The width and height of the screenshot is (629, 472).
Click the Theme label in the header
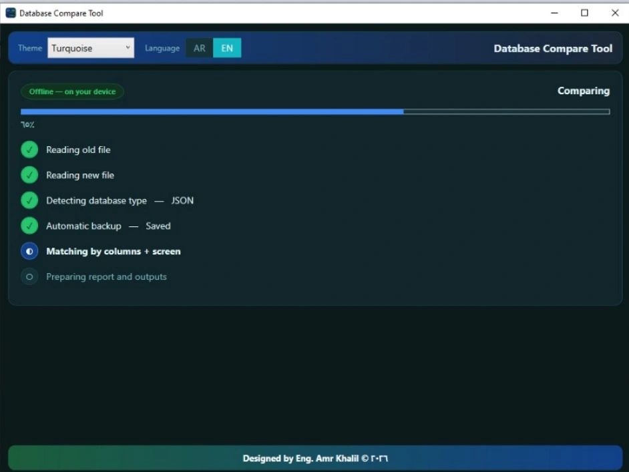click(30, 48)
